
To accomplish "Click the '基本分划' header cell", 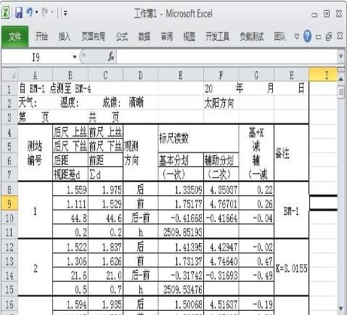I will tap(181, 160).
